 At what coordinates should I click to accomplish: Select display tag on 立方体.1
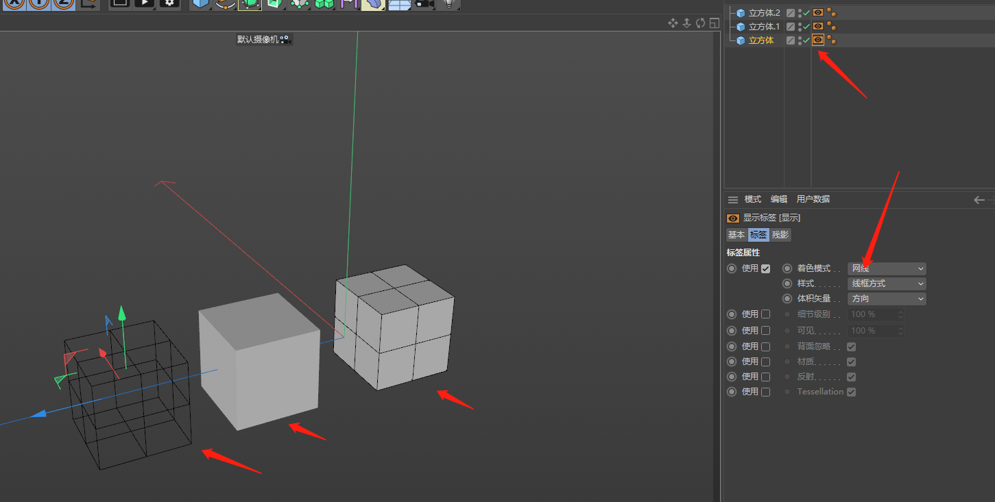tap(818, 26)
